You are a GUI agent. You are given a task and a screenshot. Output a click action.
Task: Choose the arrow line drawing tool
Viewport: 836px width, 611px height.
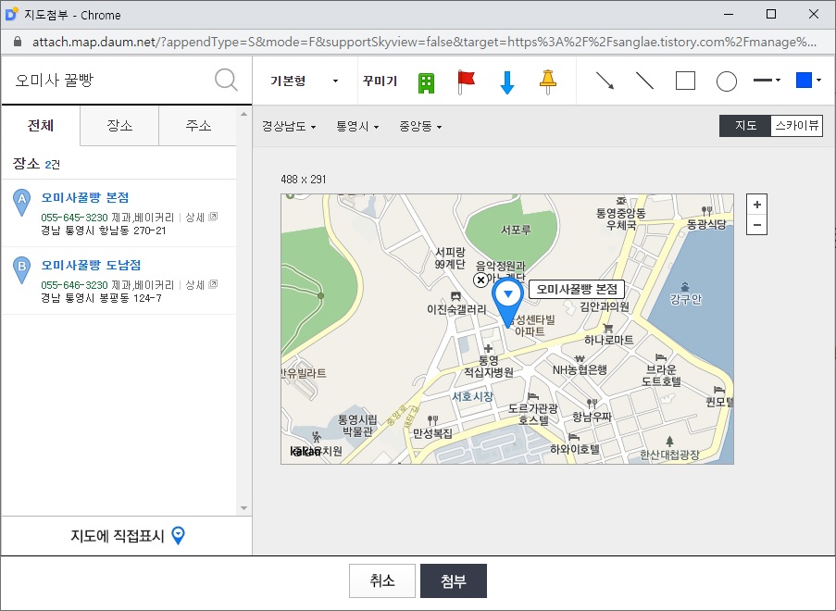[x=605, y=81]
